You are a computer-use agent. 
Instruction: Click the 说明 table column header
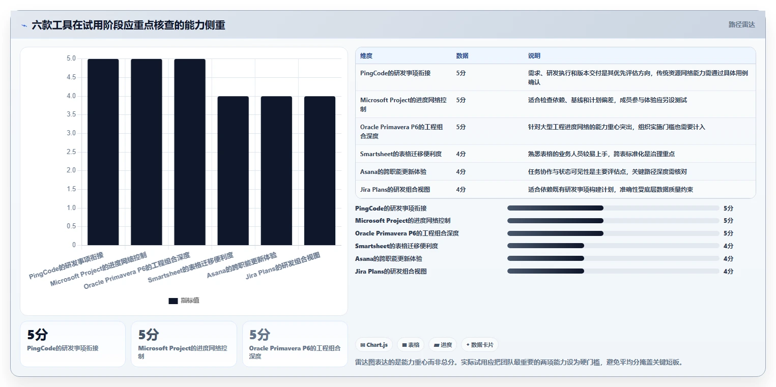tap(534, 55)
